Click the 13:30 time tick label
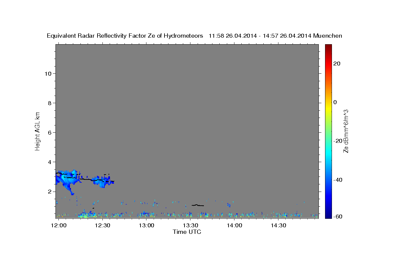The width and height of the screenshot is (394, 262). coord(190,225)
